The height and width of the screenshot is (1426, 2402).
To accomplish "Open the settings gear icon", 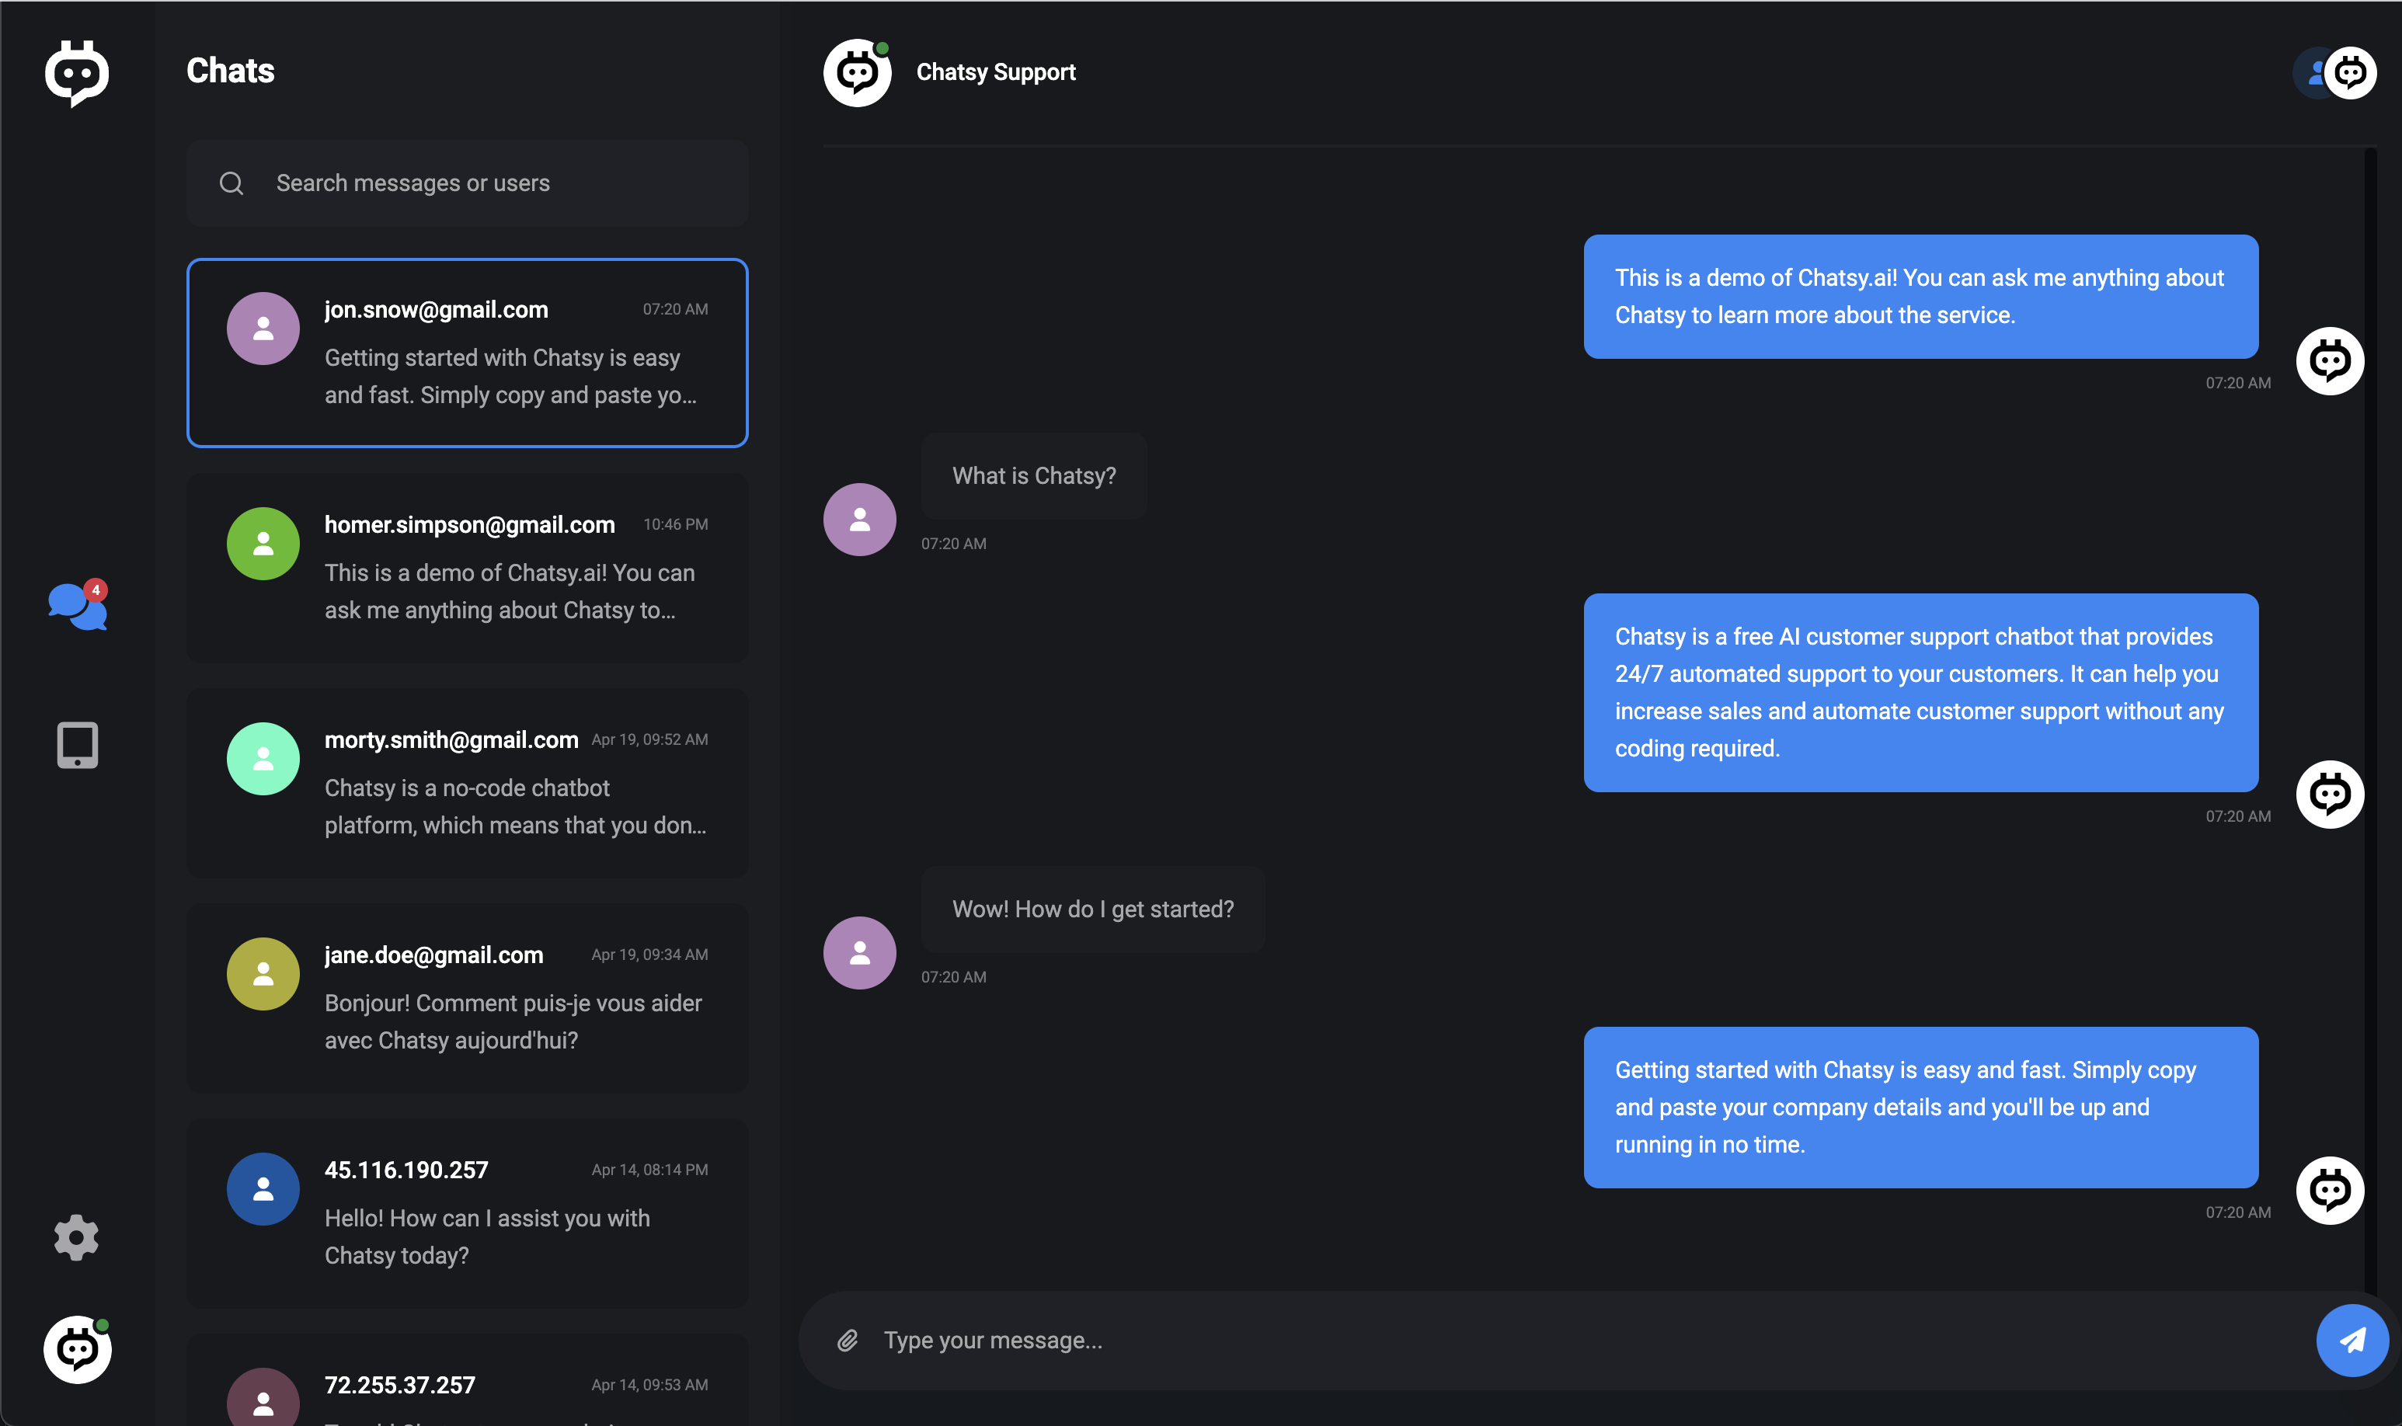I will (x=77, y=1236).
